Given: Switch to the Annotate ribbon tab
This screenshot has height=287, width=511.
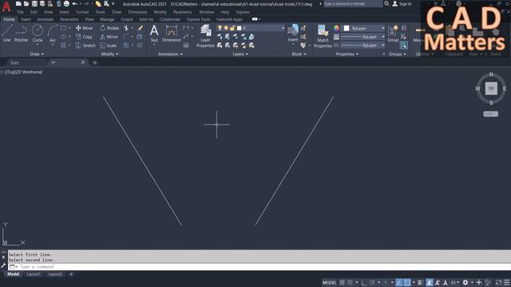Looking at the screenshot, I should point(45,19).
